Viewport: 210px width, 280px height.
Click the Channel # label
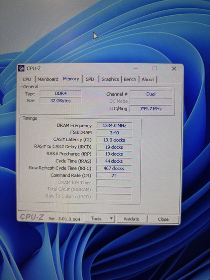(117, 94)
